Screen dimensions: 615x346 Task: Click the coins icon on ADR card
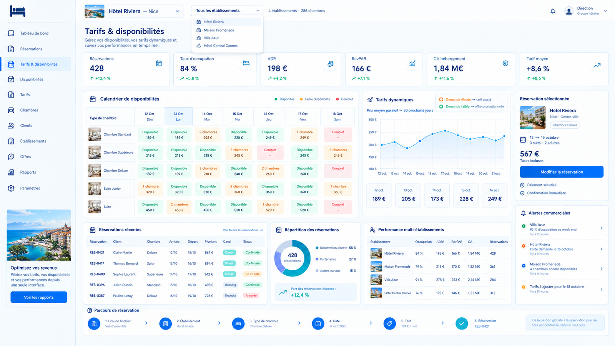[x=331, y=64]
